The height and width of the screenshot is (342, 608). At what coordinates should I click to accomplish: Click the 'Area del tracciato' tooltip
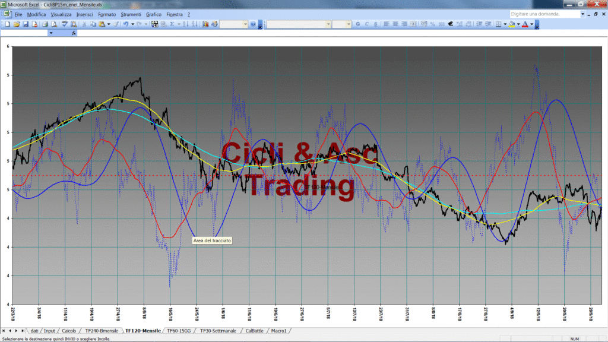(212, 240)
